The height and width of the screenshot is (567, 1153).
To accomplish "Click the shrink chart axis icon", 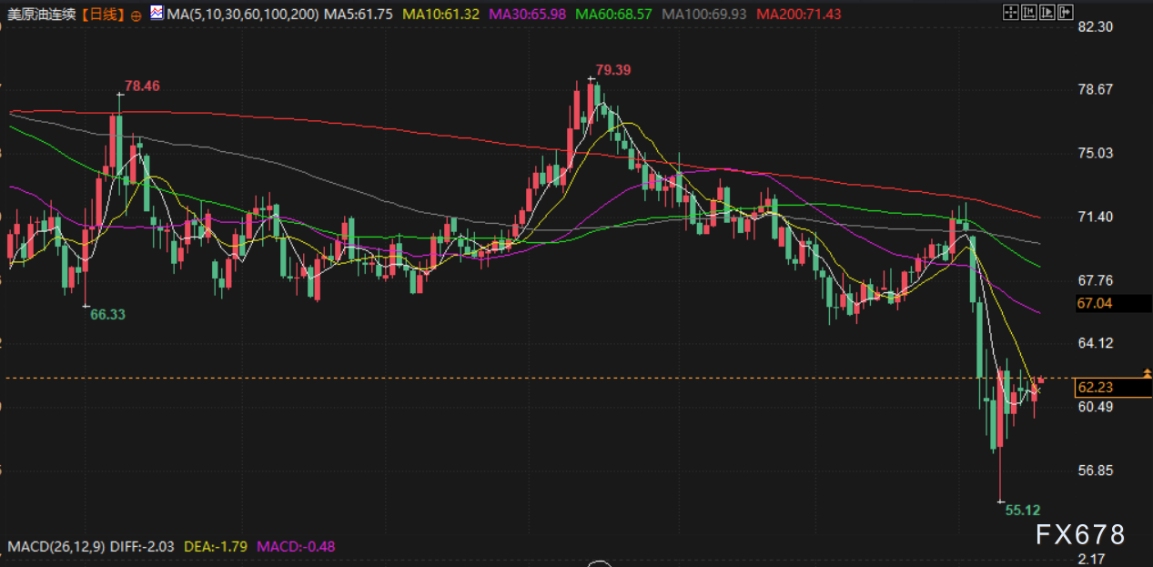I will pyautogui.click(x=1029, y=12).
